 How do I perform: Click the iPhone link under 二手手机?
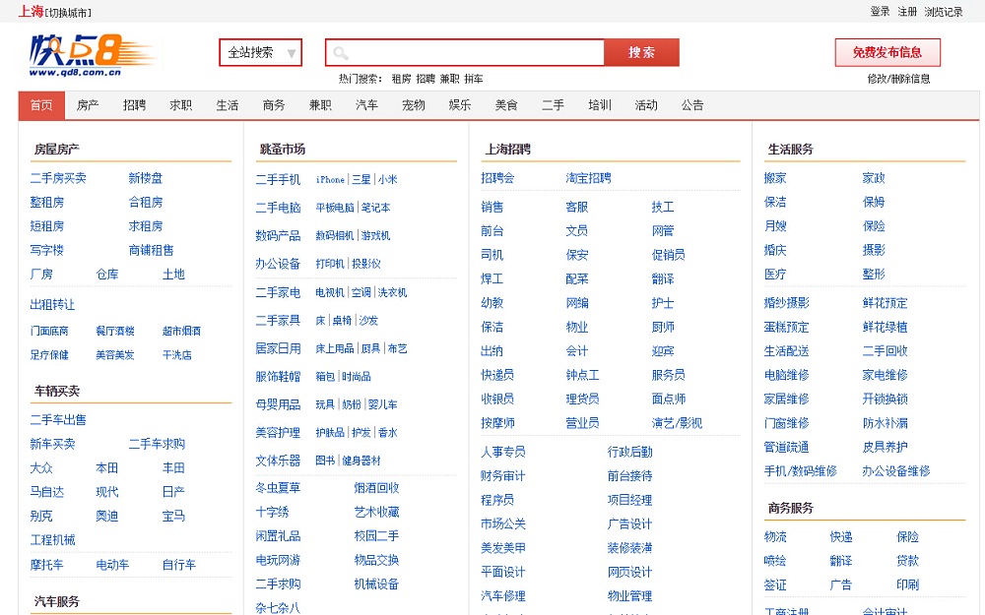pyautogui.click(x=330, y=180)
